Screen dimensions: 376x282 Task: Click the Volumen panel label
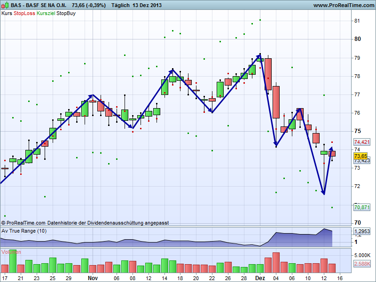11,252
